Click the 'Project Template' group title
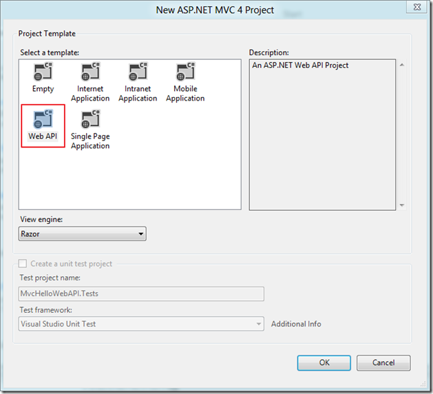This screenshot has height=394, width=433. coord(47,34)
